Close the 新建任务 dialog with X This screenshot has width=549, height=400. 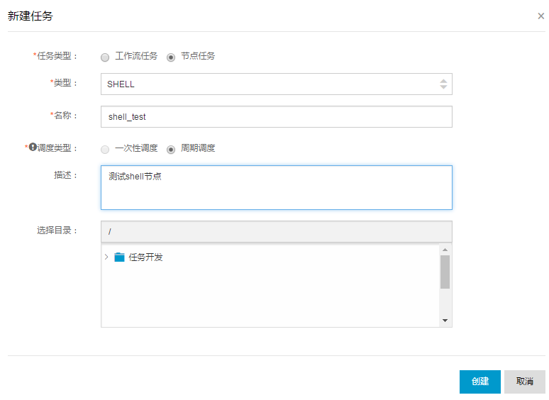541,16
